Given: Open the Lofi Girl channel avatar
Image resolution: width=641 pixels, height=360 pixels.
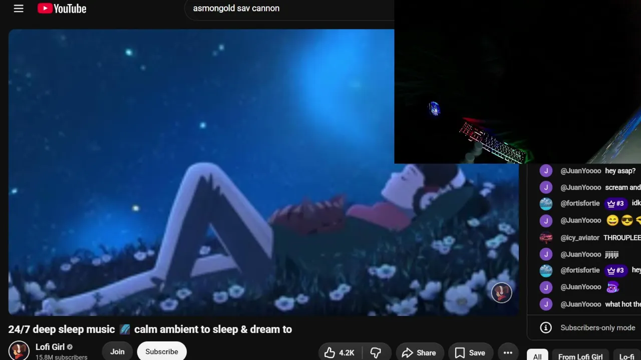Looking at the screenshot, I should click(x=19, y=350).
